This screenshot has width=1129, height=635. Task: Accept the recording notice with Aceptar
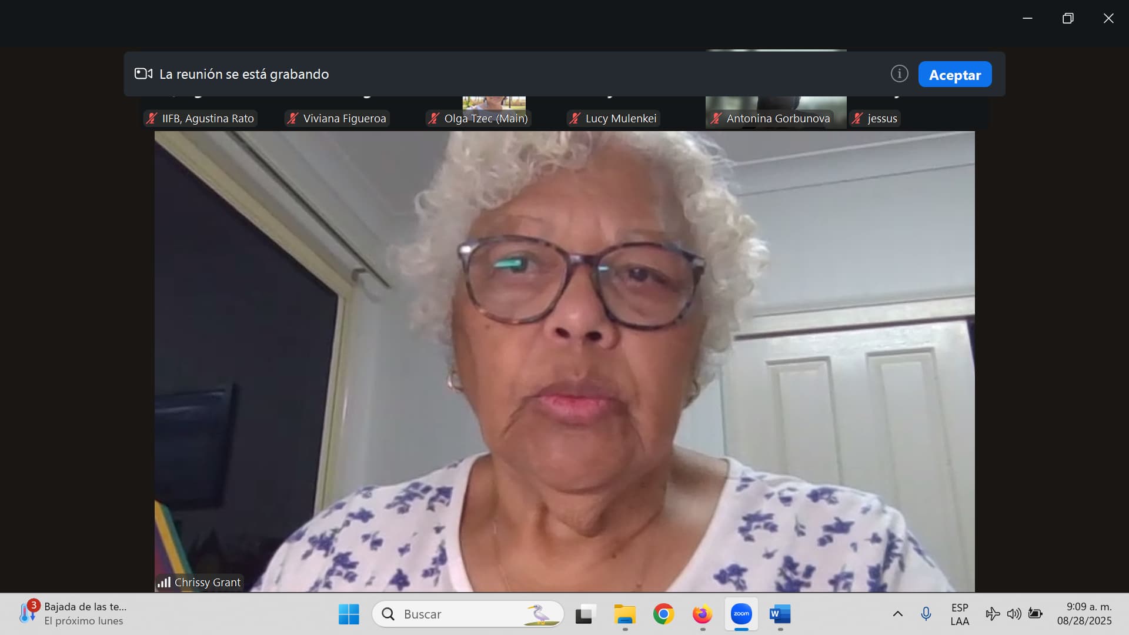tap(954, 75)
